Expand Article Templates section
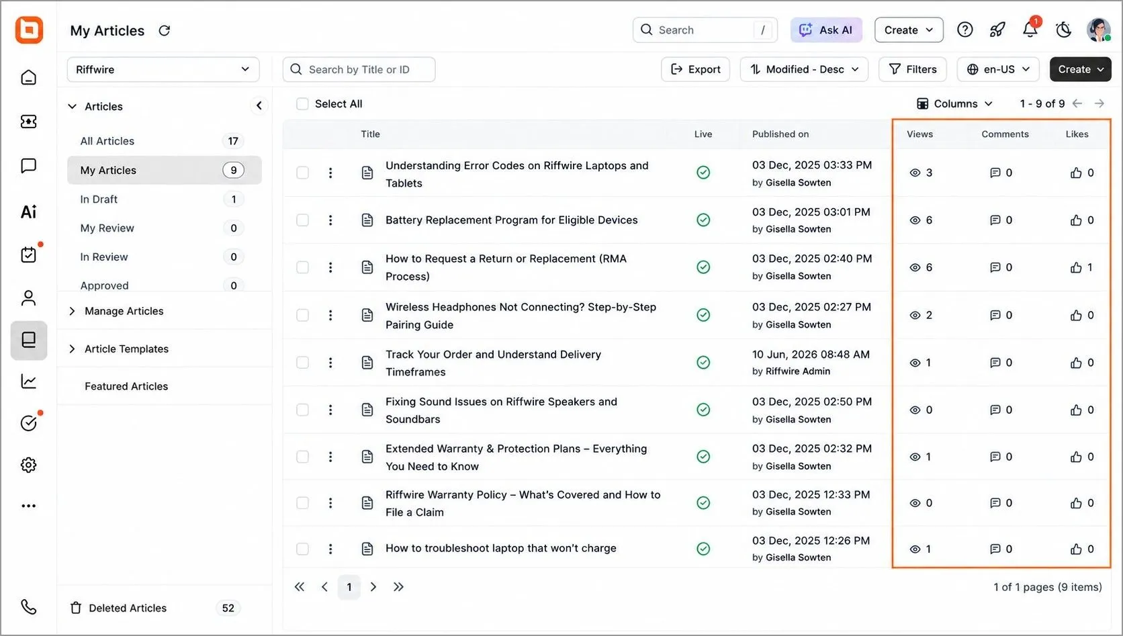The image size is (1123, 636). pyautogui.click(x=73, y=349)
